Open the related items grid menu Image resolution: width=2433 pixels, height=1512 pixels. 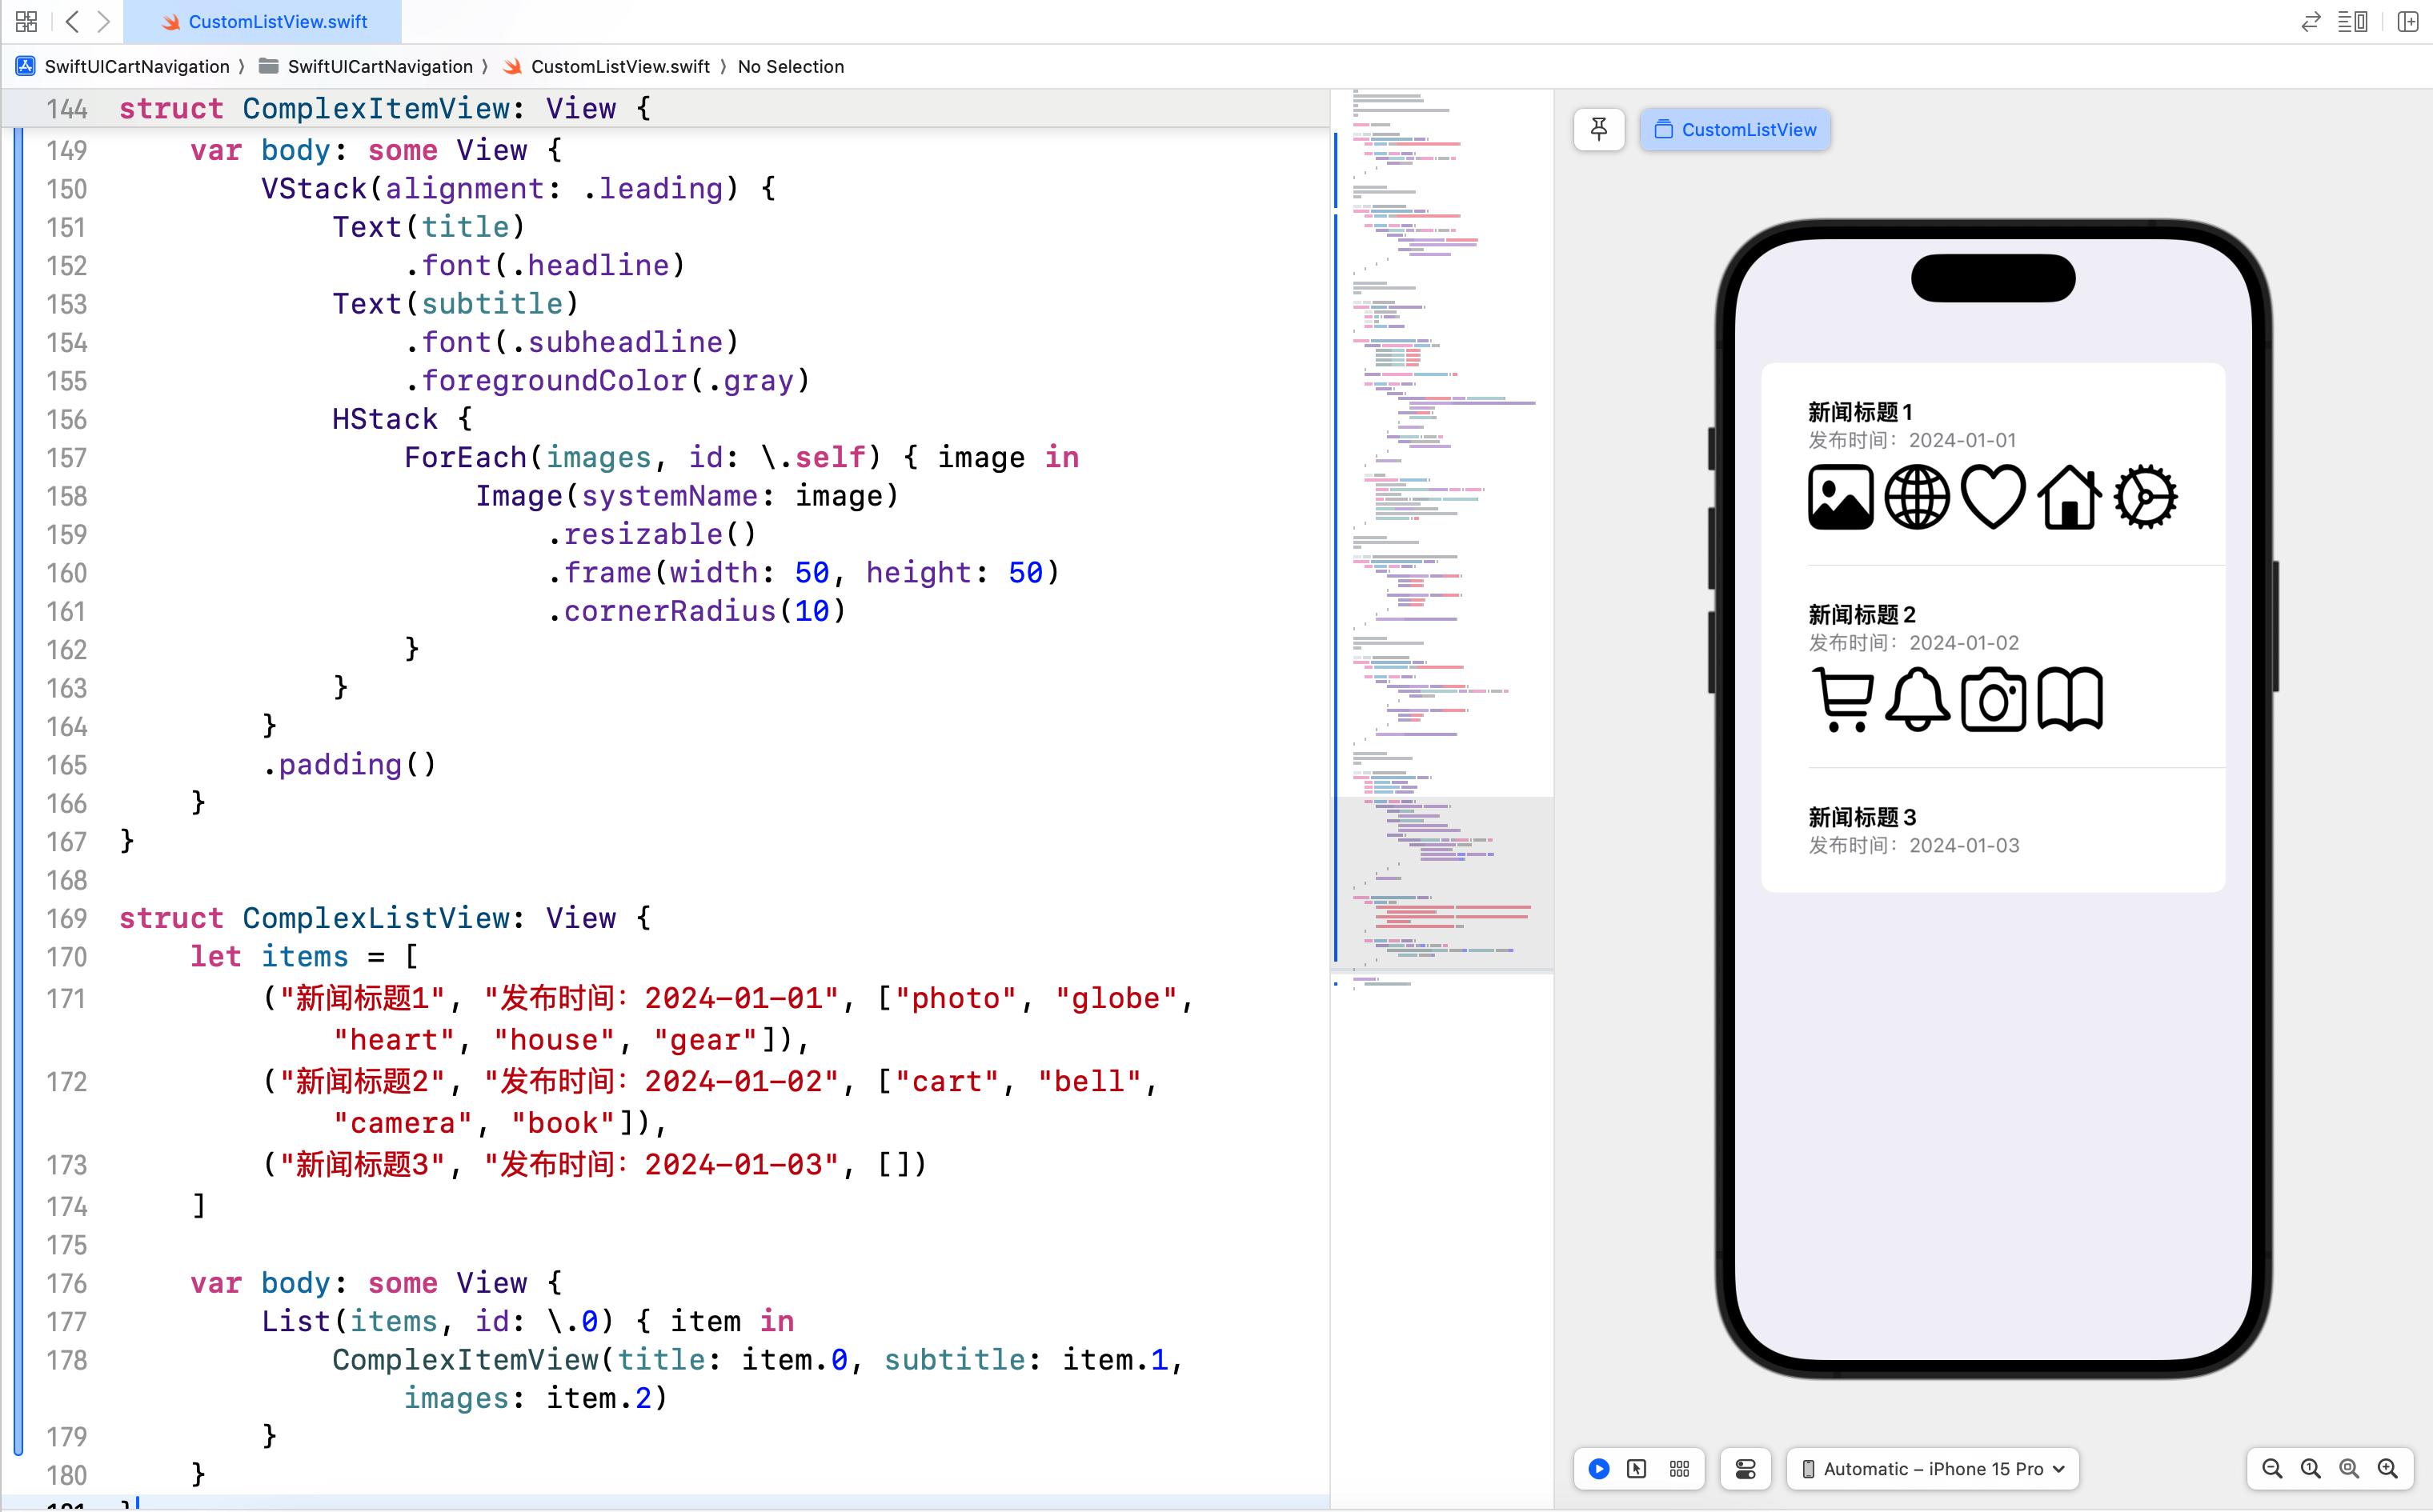26,21
